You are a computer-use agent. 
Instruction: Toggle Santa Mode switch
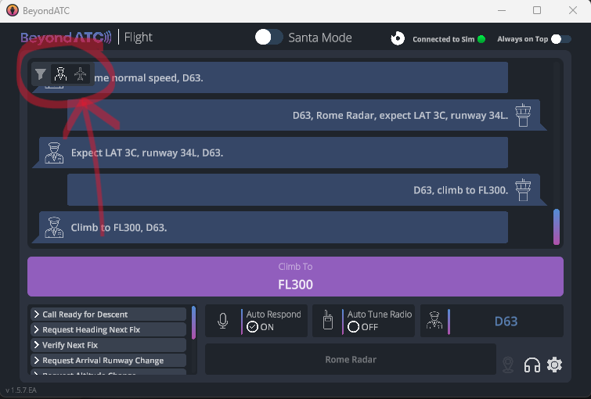click(268, 37)
